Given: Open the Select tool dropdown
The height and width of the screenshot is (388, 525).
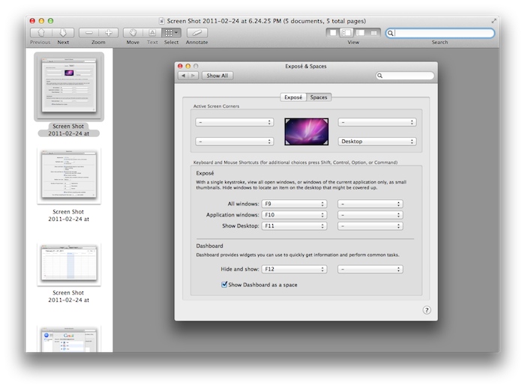Looking at the screenshot, I should 172,33.
